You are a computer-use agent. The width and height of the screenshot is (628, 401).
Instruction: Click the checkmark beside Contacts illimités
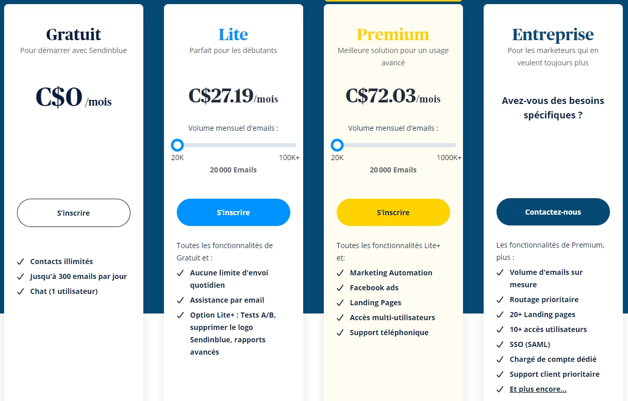click(21, 261)
